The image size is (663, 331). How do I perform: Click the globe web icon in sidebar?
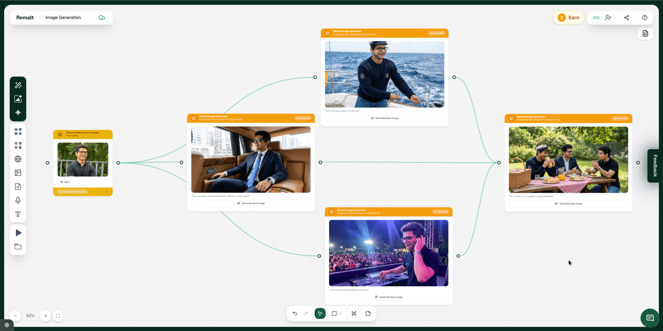[x=18, y=159]
